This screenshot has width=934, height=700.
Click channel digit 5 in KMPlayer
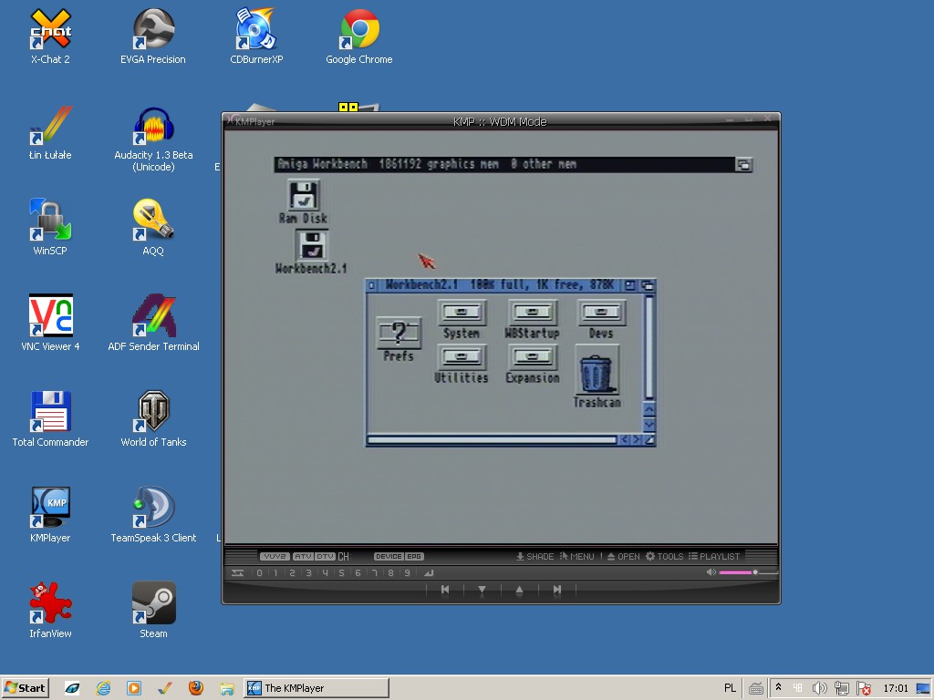[341, 573]
